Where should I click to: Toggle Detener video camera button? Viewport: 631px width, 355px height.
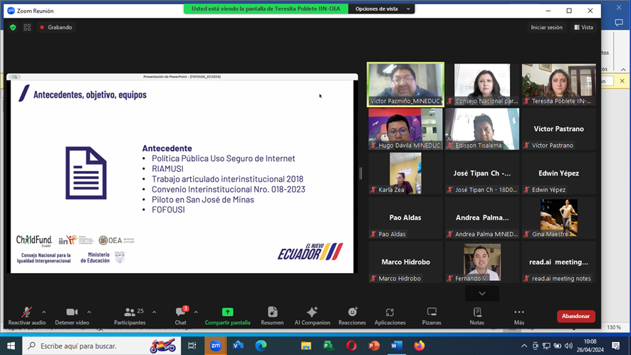71,313
